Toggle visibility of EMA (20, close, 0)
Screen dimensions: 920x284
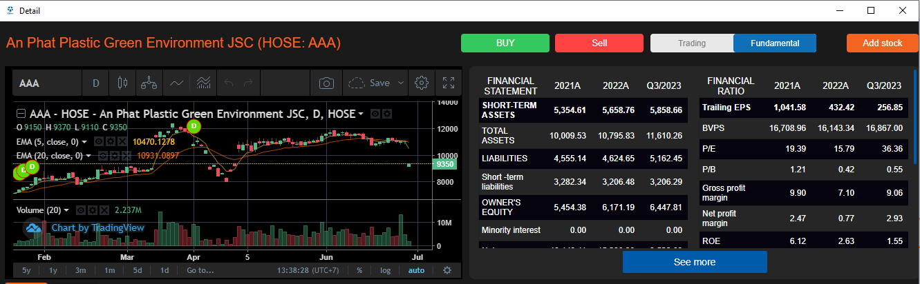pyautogui.click(x=102, y=156)
